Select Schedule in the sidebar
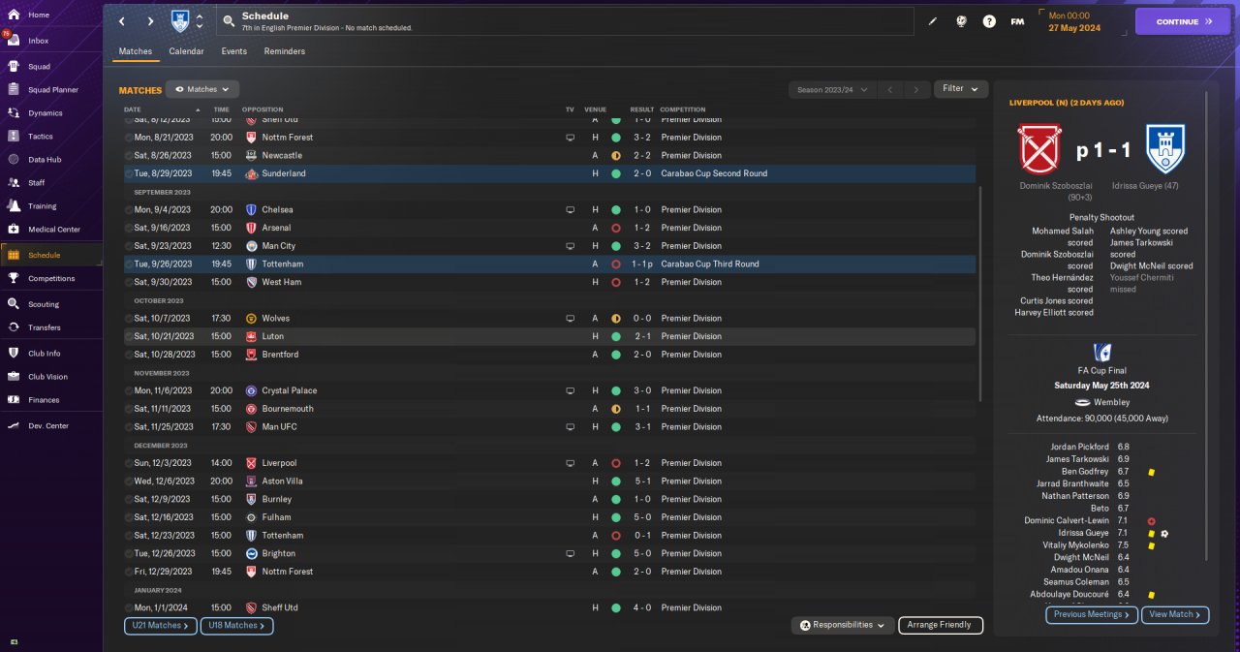The width and height of the screenshot is (1240, 652). point(45,255)
